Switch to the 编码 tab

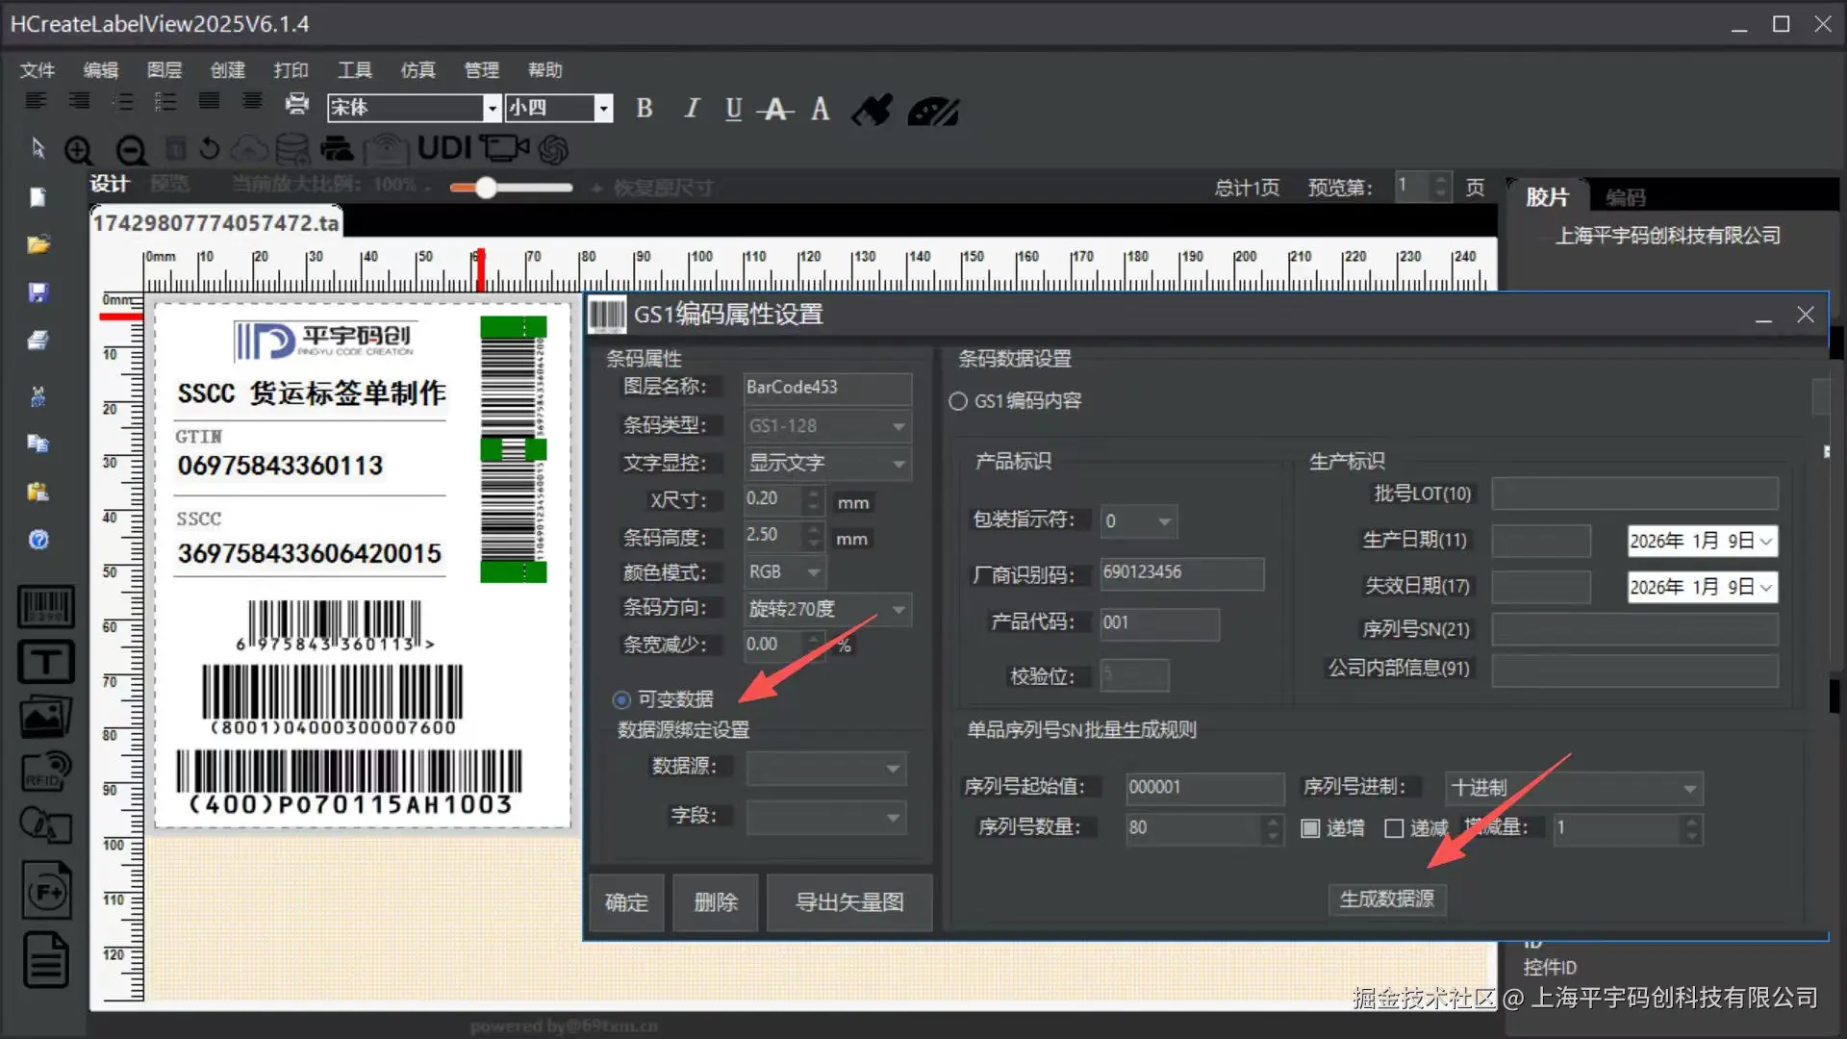[1625, 197]
